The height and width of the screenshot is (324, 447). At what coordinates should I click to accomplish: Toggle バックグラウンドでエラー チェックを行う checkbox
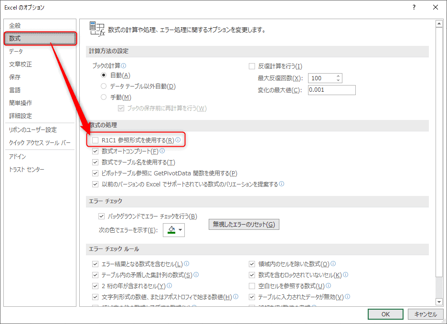click(102, 216)
